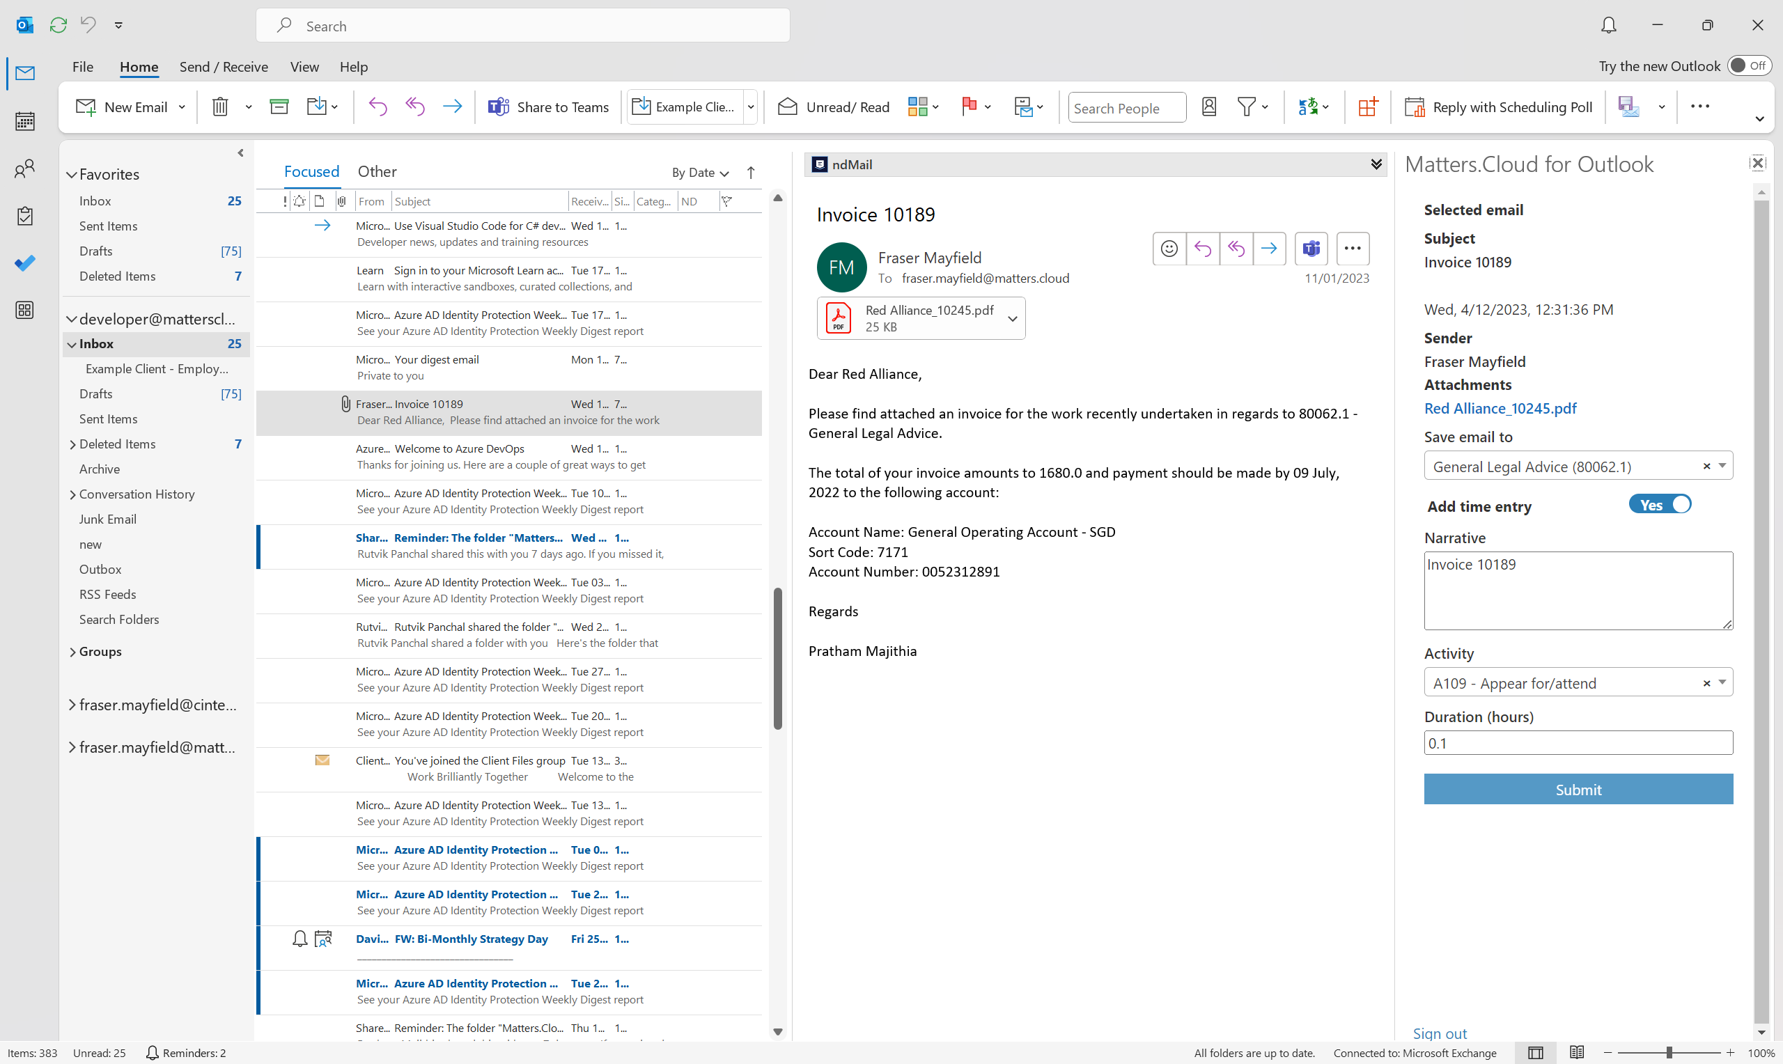Viewport: 1783px width, 1064px height.
Task: Share email to Teams from reading pane
Action: click(x=1311, y=249)
